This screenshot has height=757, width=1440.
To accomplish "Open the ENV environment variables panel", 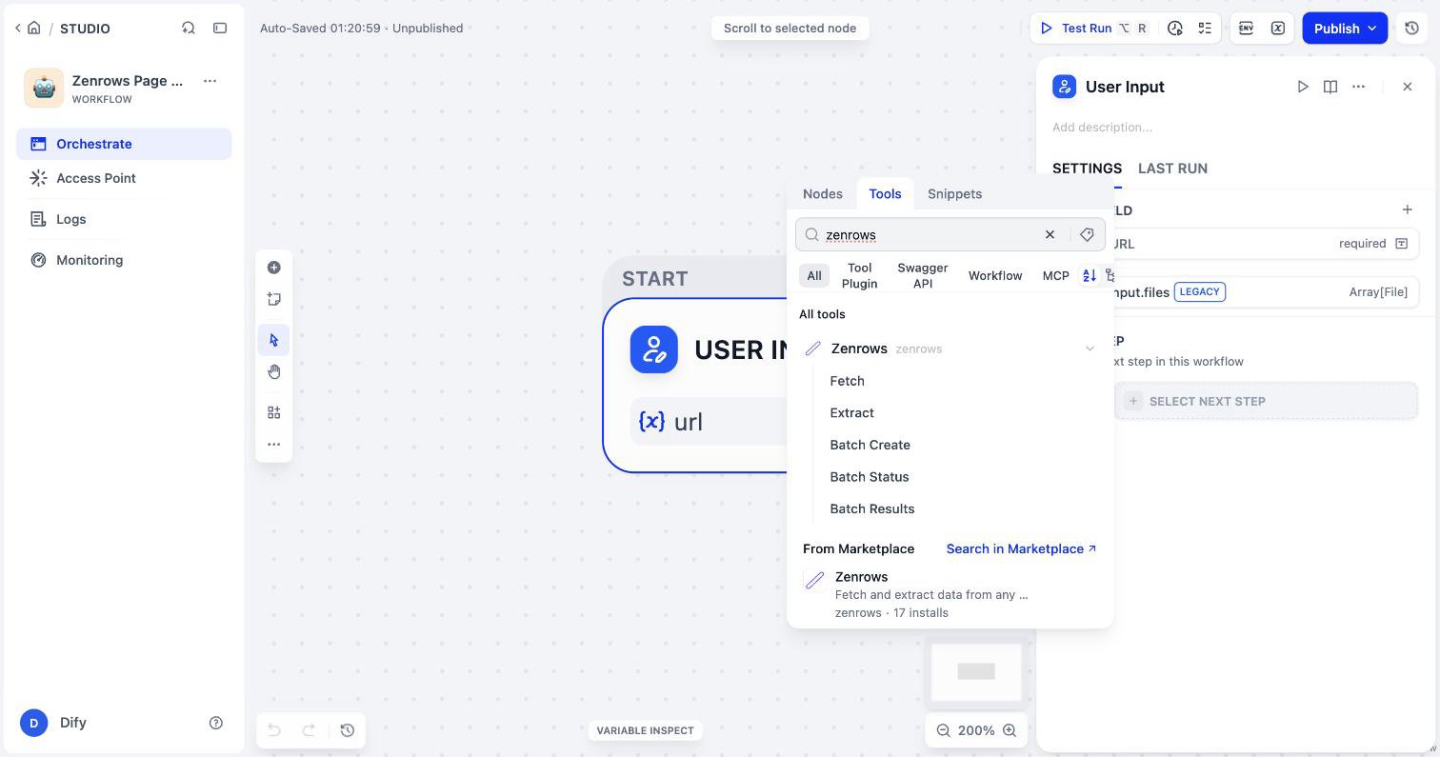I will pyautogui.click(x=1246, y=29).
